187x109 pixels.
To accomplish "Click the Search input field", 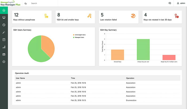I will pyautogui.click(x=43, y=3).
